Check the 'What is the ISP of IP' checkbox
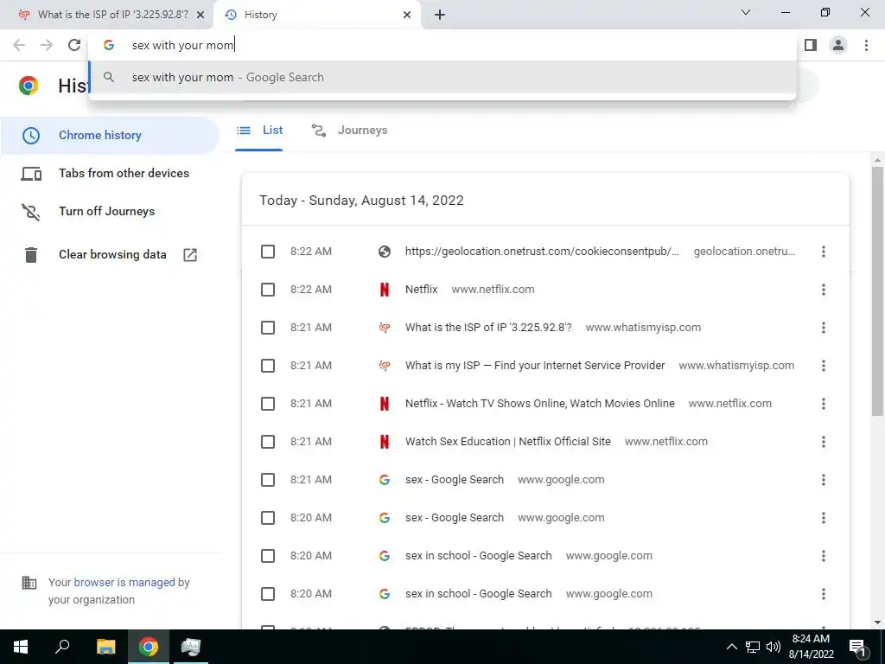885x664 pixels. click(x=268, y=328)
